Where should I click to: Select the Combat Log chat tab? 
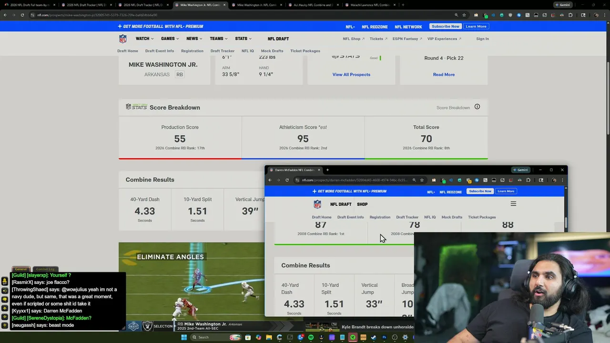tap(46, 269)
